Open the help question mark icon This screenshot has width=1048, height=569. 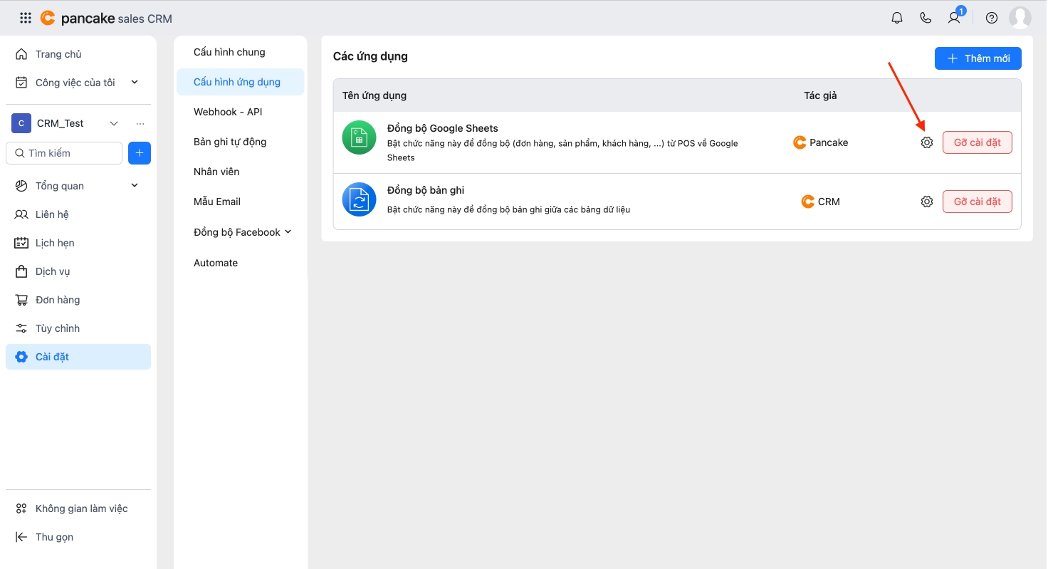pos(991,19)
